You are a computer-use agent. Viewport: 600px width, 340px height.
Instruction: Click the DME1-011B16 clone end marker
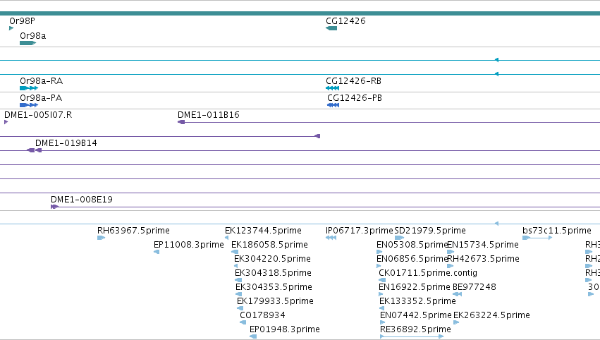point(181,122)
